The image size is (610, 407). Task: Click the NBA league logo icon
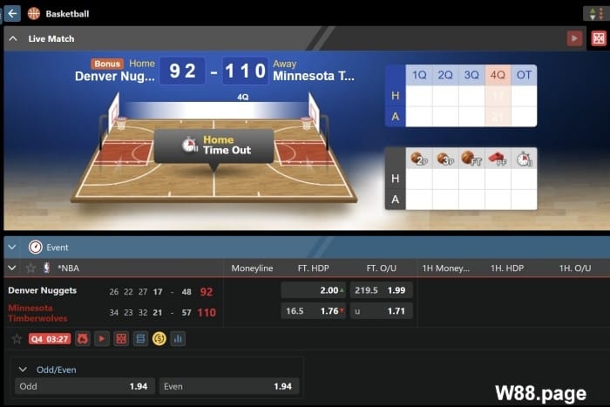tap(47, 268)
